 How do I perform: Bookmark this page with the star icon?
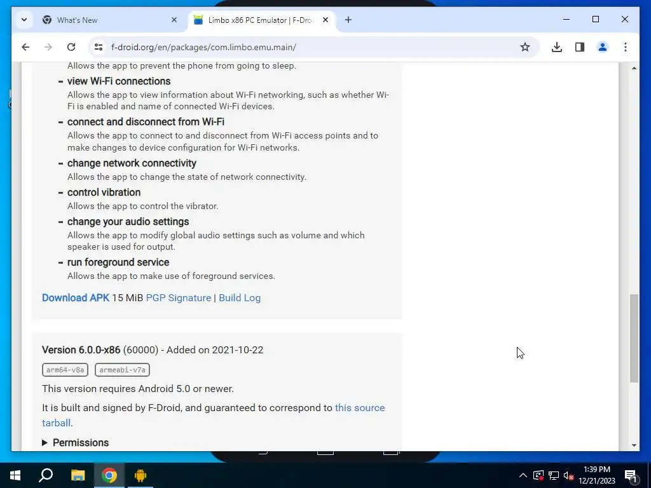pyautogui.click(x=524, y=47)
